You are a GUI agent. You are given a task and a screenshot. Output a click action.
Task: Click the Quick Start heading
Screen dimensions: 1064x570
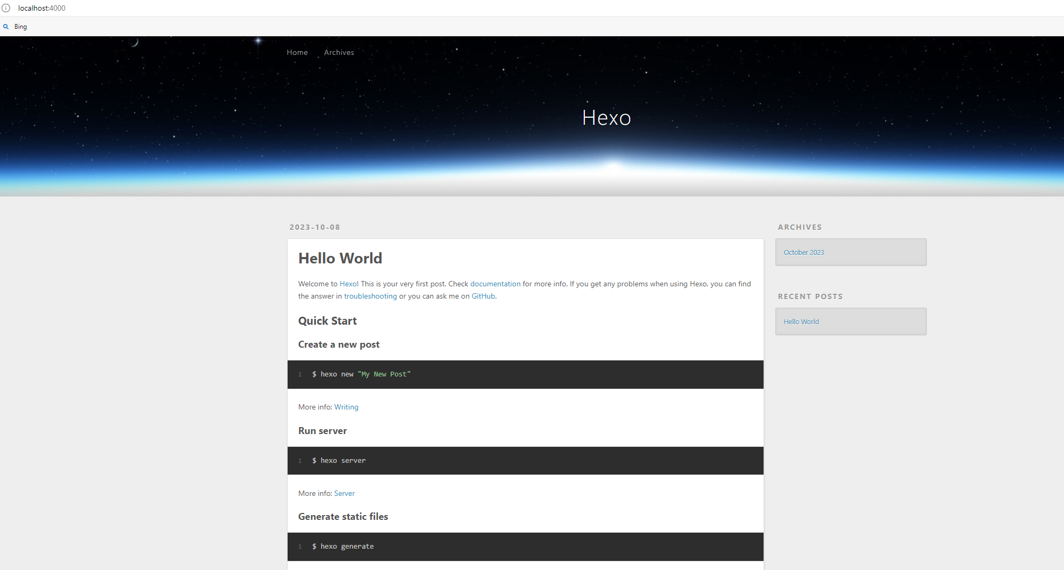[x=327, y=321]
